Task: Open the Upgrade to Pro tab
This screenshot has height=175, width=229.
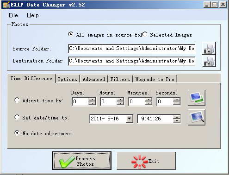Action: tap(155, 79)
